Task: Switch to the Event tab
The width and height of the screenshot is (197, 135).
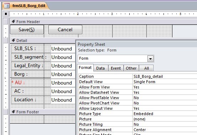Action: 116,68
